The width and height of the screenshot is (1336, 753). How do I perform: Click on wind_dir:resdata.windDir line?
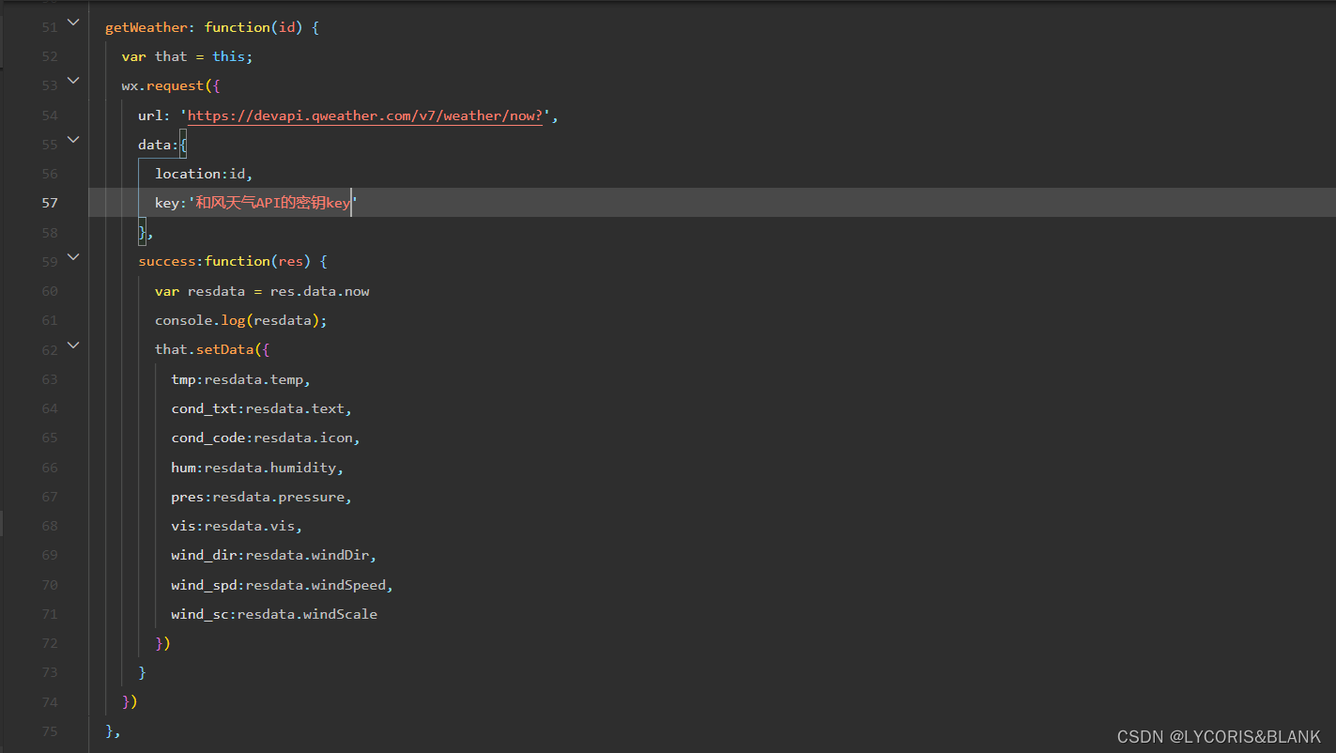click(274, 555)
